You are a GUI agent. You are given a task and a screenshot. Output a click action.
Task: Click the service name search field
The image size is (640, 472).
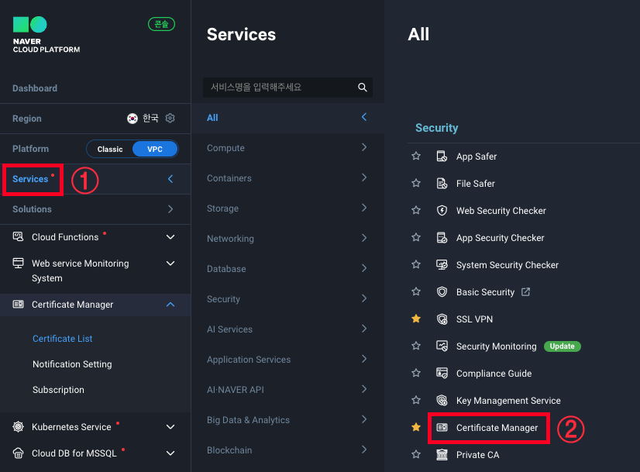tap(287, 88)
